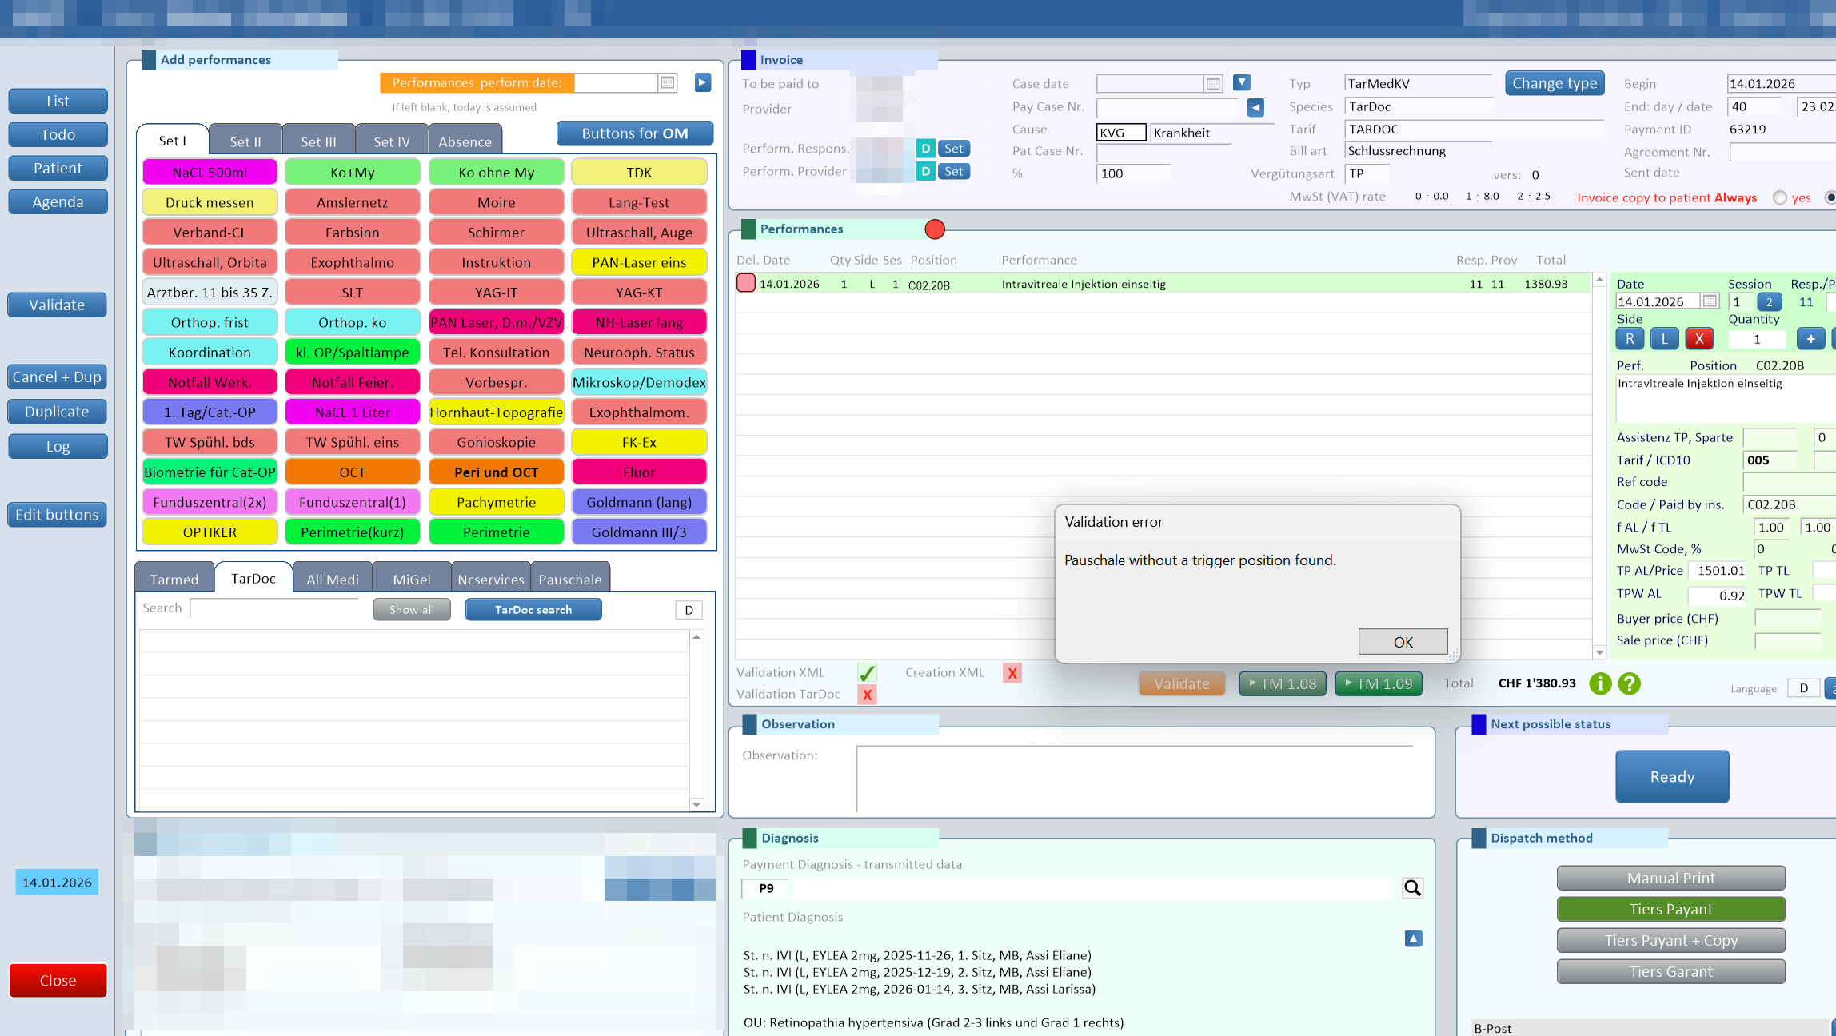Image resolution: width=1836 pixels, height=1036 pixels.
Task: Click into the TarDoc Search input field
Action: coord(276,608)
